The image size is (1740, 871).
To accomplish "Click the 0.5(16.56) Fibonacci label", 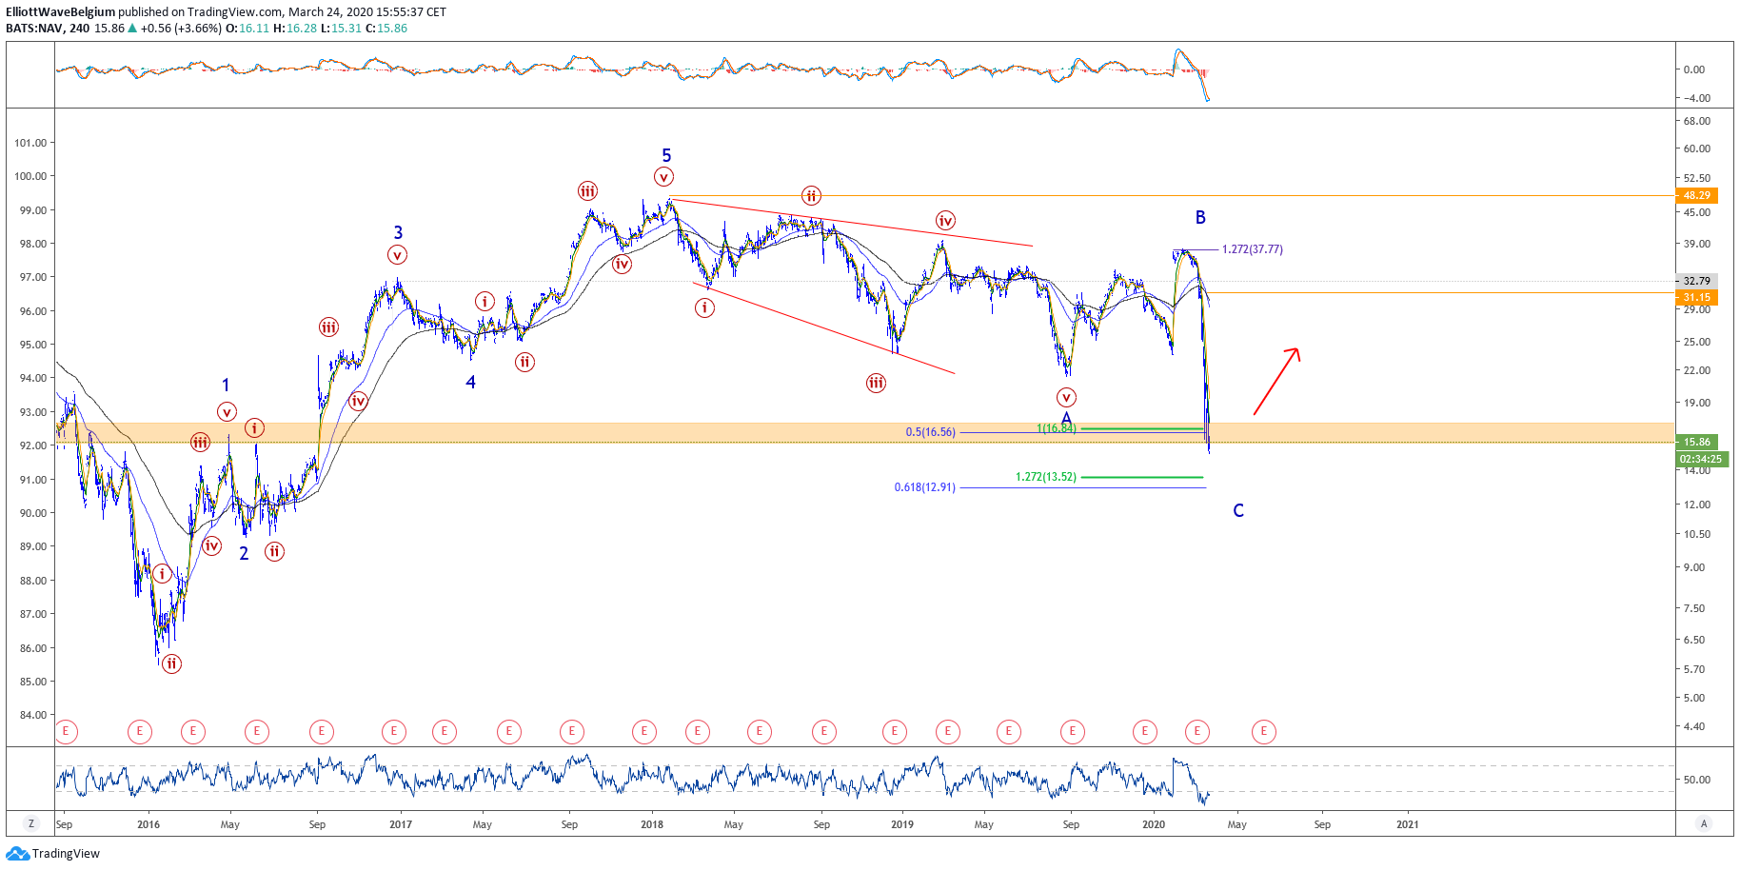I will tap(931, 432).
